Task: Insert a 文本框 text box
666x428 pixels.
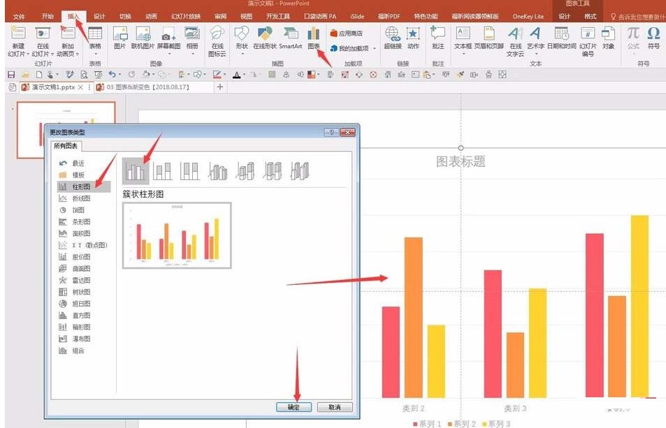Action: coord(464,38)
